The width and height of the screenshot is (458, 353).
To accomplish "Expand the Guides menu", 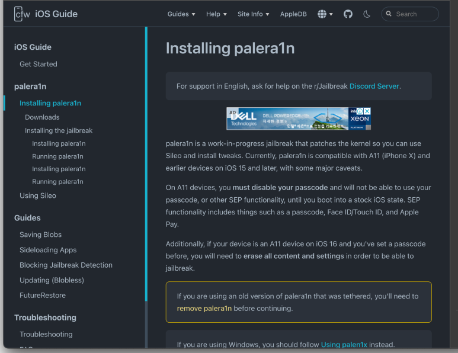I will pos(181,14).
